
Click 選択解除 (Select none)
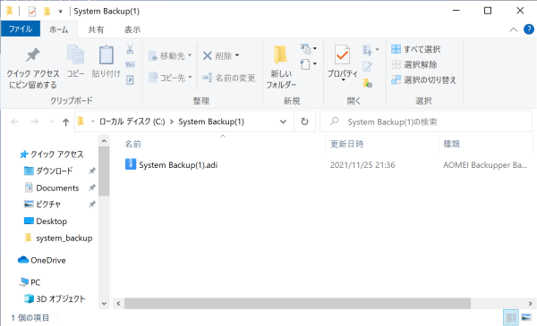(414, 64)
